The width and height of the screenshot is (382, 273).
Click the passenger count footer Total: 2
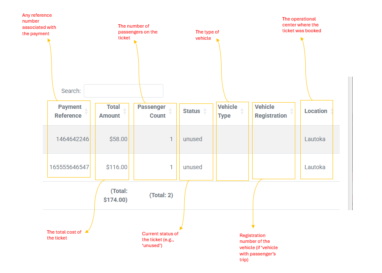pyautogui.click(x=161, y=195)
